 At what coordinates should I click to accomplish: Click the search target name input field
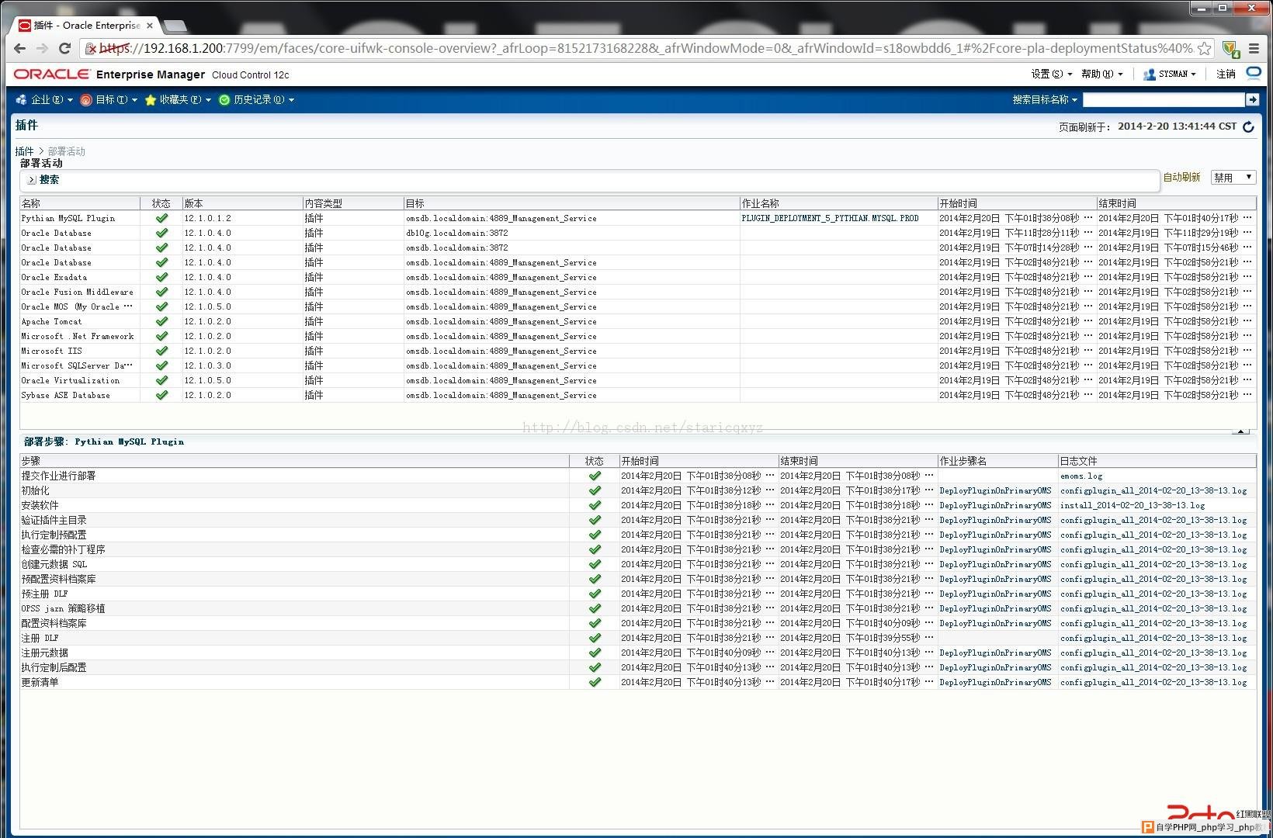point(1163,99)
